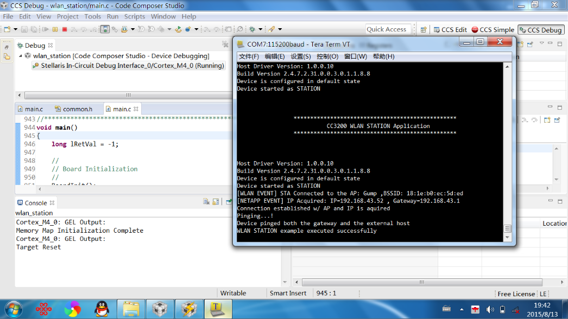Click the New file toolbar icon

7,29
